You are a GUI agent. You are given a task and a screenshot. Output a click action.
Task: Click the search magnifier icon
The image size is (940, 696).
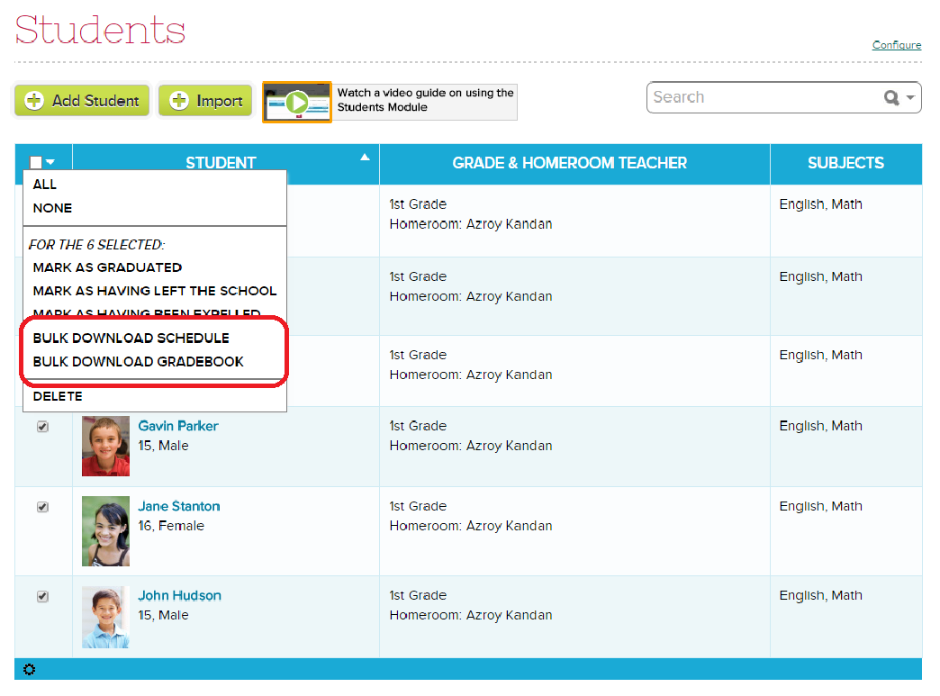[891, 98]
